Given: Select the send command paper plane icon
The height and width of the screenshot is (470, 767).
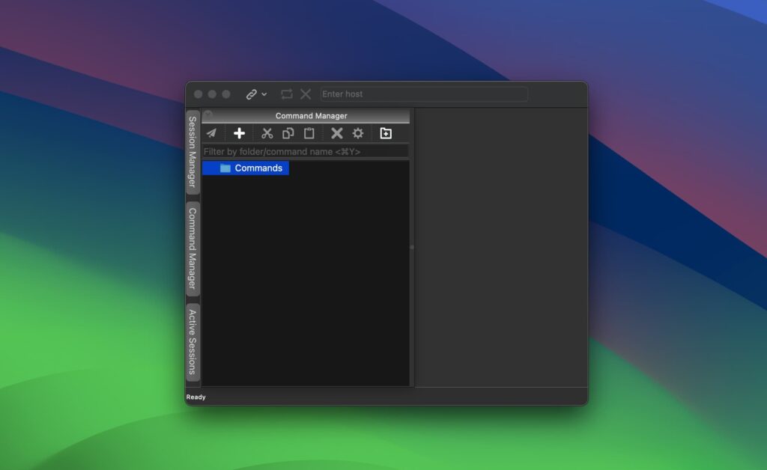Looking at the screenshot, I should pos(212,132).
